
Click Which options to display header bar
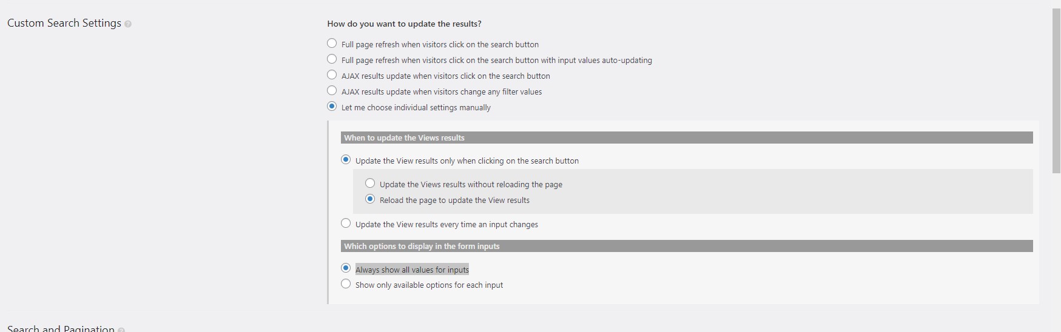point(687,247)
